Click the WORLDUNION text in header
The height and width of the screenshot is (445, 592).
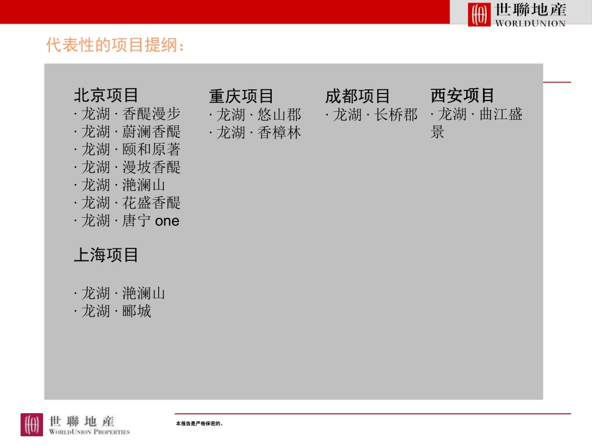click(530, 23)
